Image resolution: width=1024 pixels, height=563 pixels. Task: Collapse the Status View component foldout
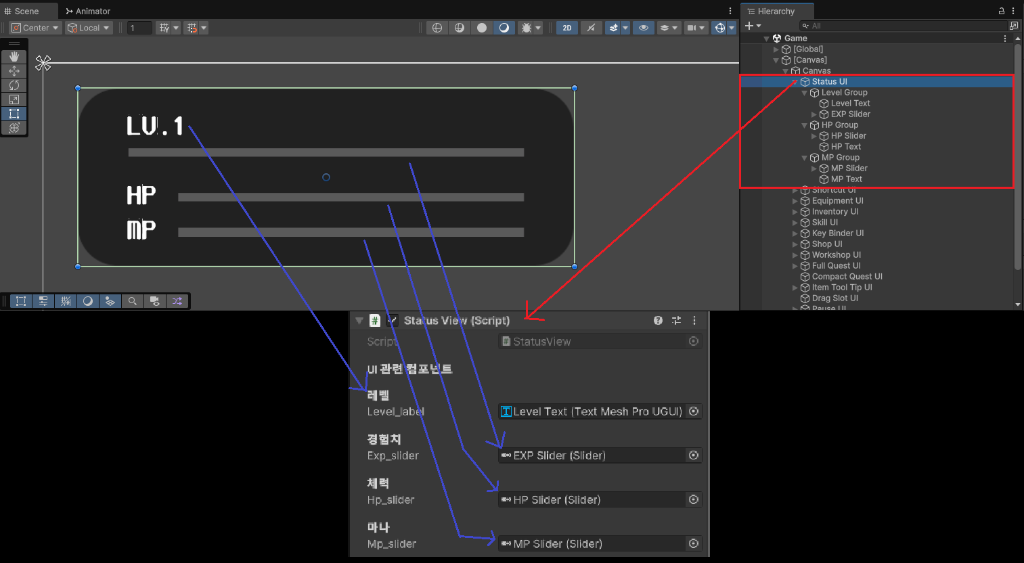[x=359, y=321]
